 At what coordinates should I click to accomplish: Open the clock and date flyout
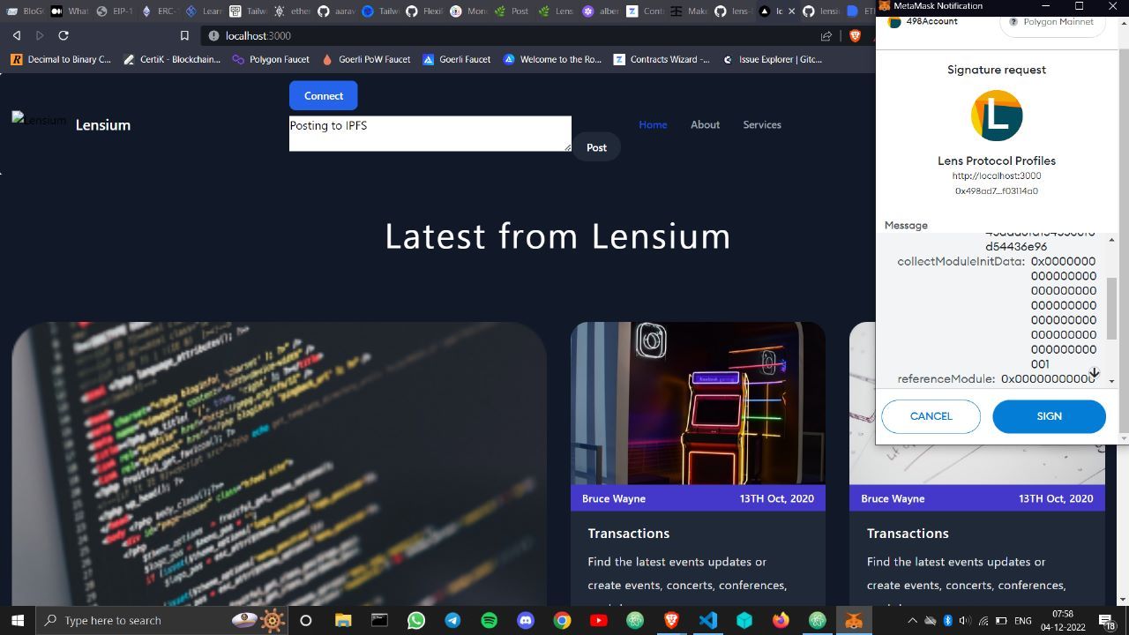tap(1063, 620)
